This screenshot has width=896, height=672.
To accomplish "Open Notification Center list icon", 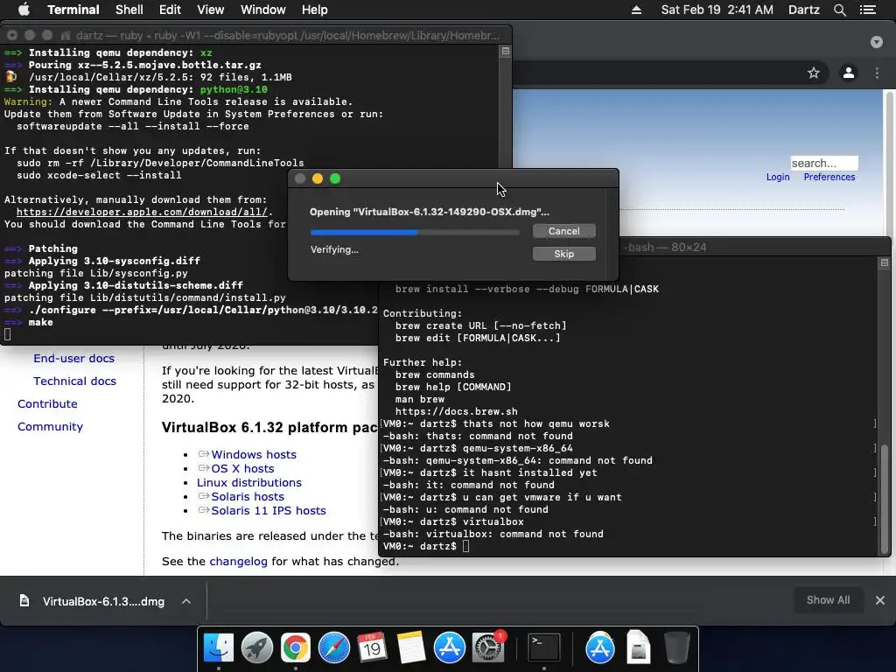I will (868, 10).
